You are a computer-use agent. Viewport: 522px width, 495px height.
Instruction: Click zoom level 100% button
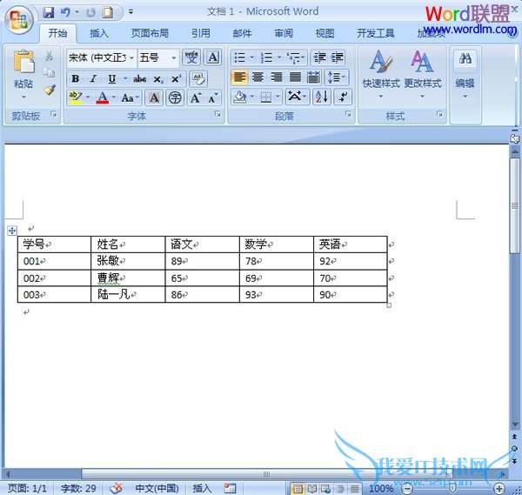pyautogui.click(x=381, y=488)
